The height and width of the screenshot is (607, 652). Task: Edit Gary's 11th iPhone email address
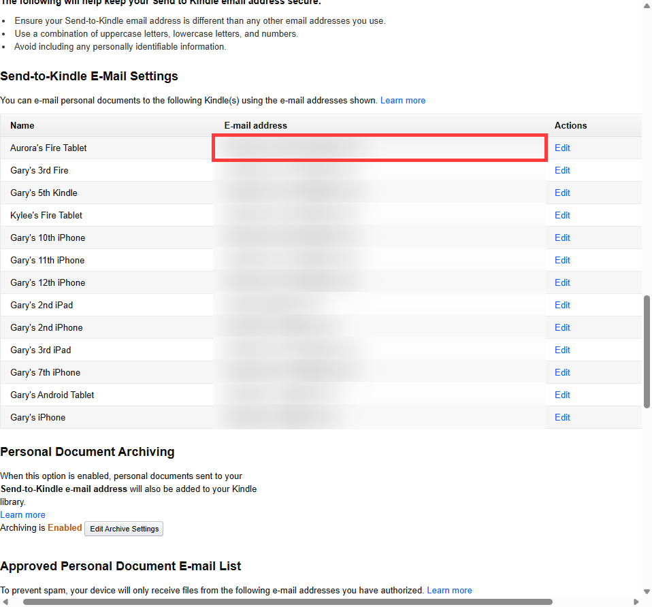coord(562,260)
